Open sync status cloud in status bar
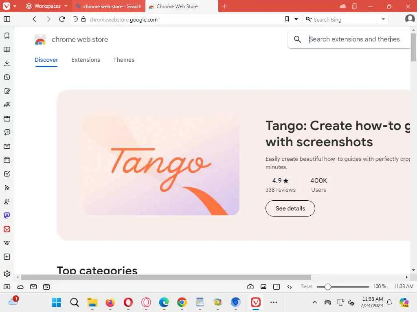 (20, 287)
